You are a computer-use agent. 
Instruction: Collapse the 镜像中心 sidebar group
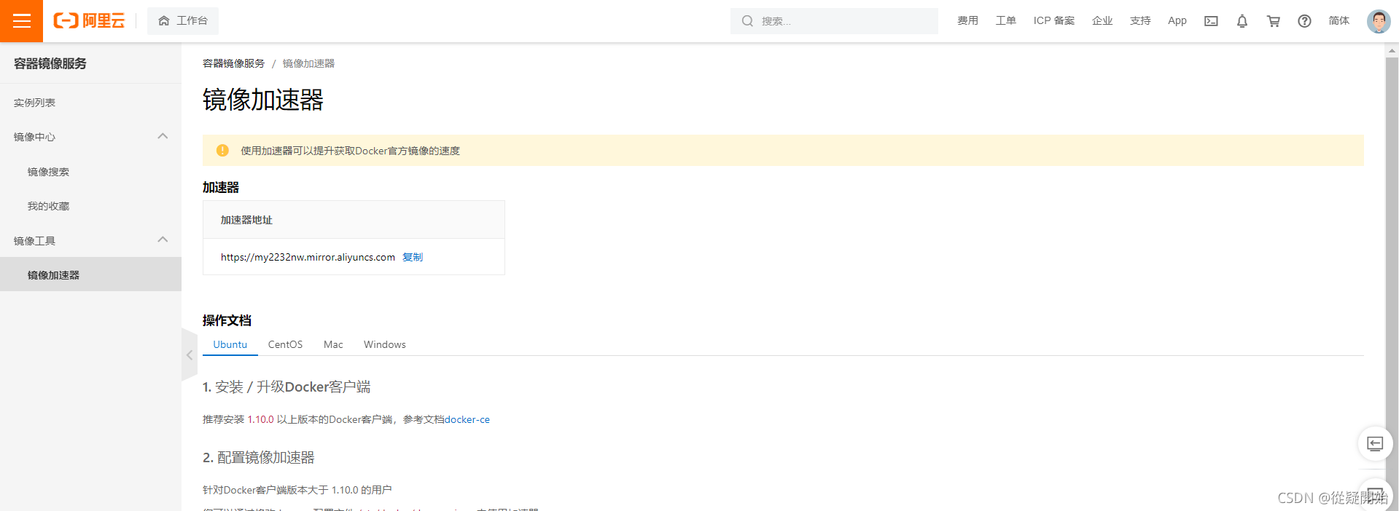click(x=163, y=136)
